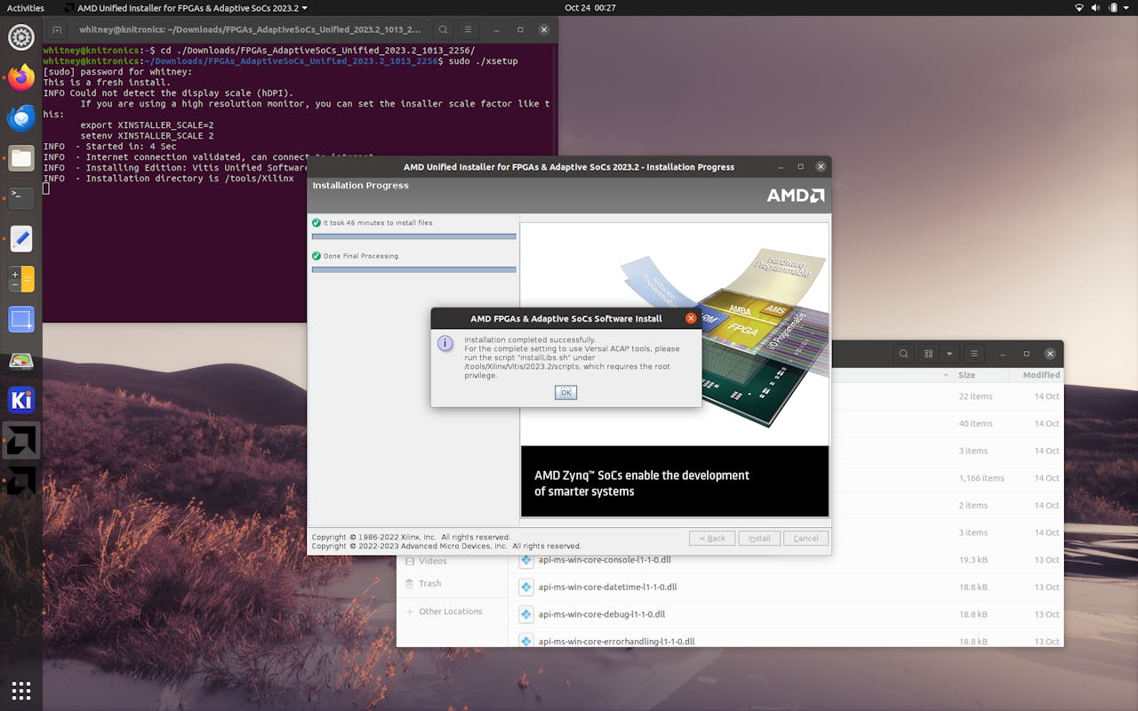The image size is (1138, 711).
Task: Open the Files window hamburger menu
Action: pyautogui.click(x=974, y=354)
